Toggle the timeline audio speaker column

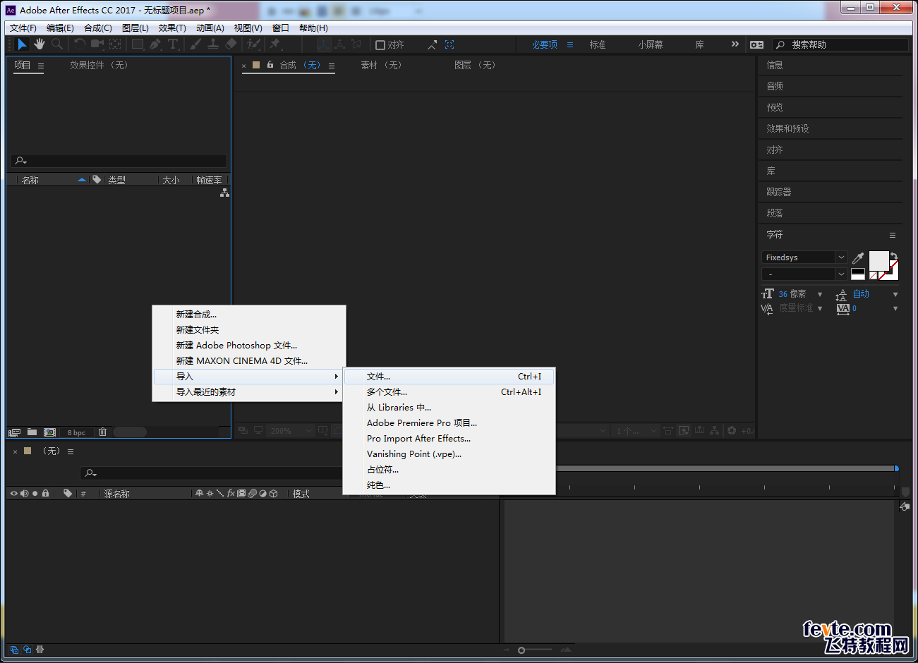click(25, 494)
